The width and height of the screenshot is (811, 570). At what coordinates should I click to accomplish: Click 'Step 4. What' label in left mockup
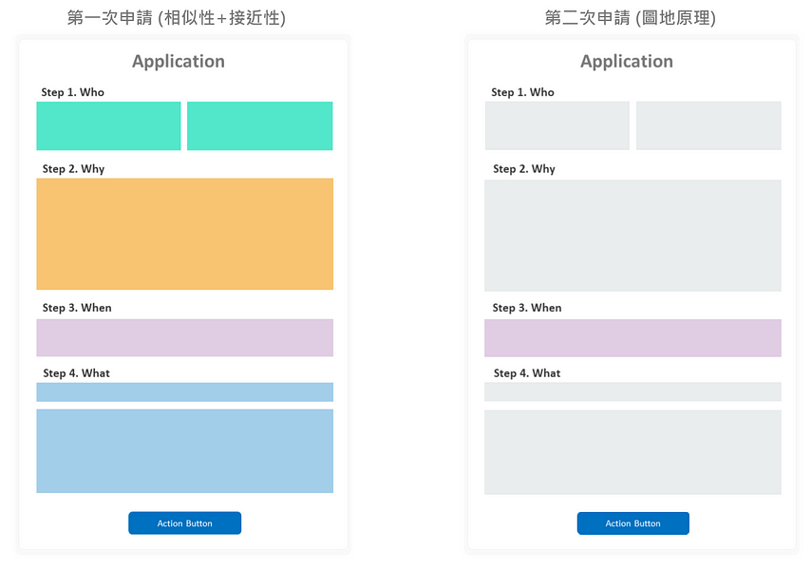pos(77,373)
